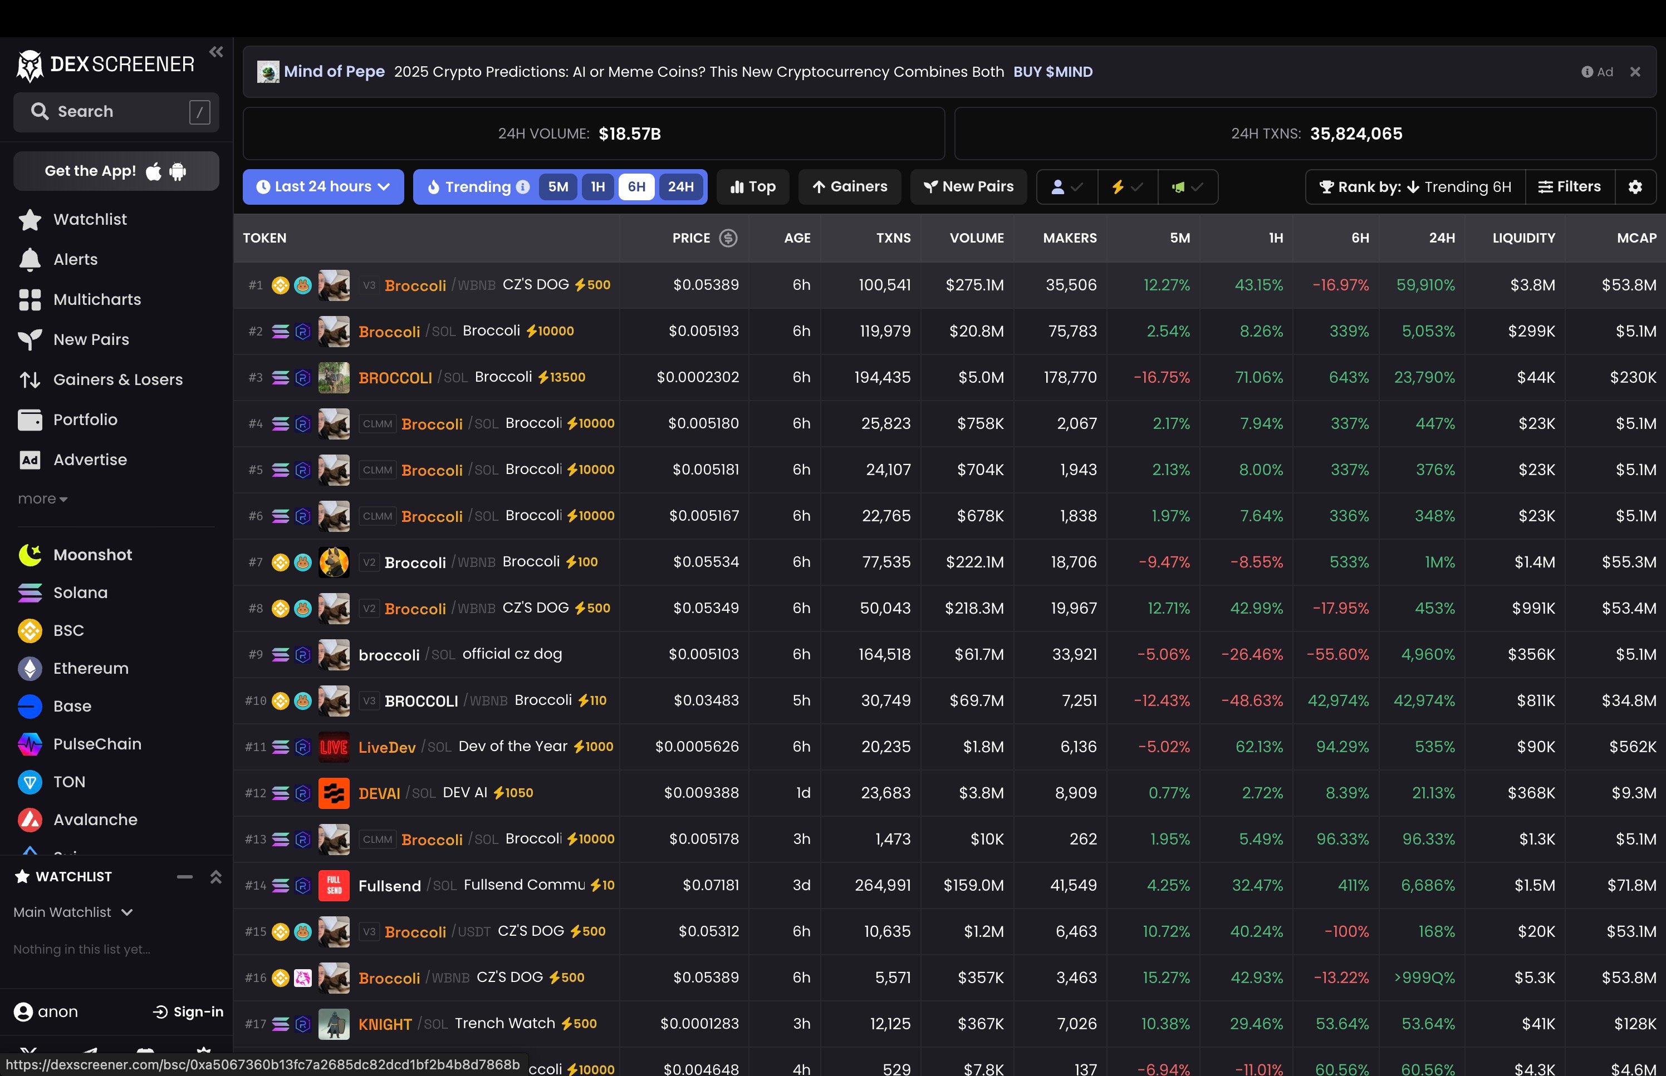Open Alerts bell in sidebar
Screen dimensions: 1666x1076
[30, 259]
